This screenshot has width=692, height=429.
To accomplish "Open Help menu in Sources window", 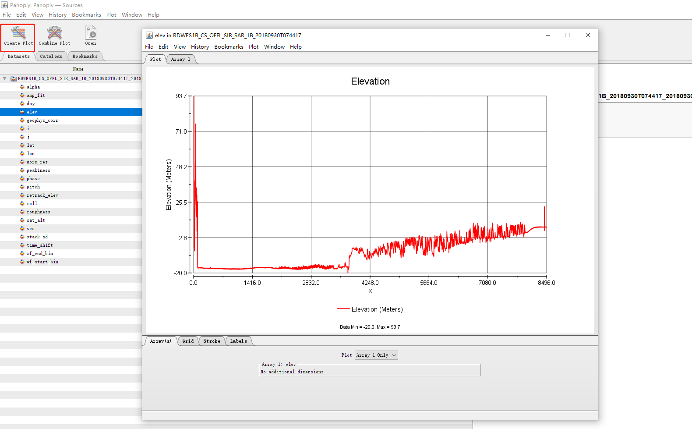I will pos(153,14).
